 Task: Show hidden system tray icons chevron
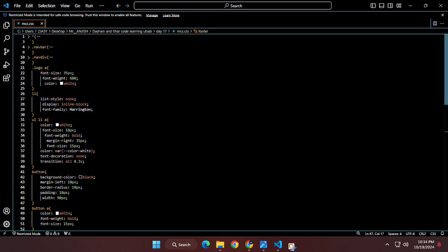[x=387, y=245]
